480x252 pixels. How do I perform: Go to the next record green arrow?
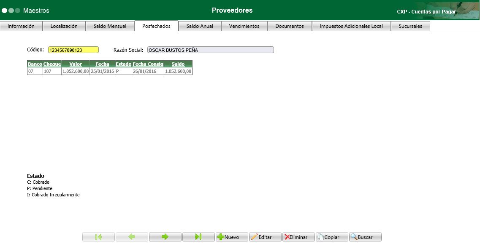pyautogui.click(x=165, y=237)
